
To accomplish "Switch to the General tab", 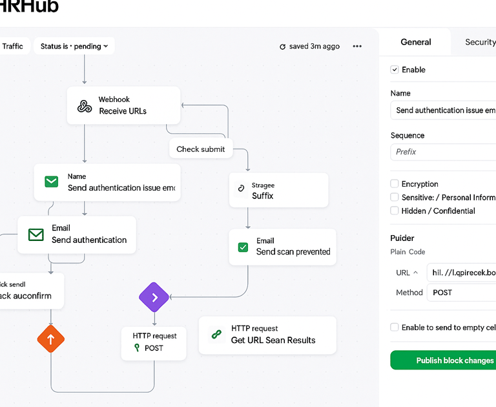I will 415,42.
